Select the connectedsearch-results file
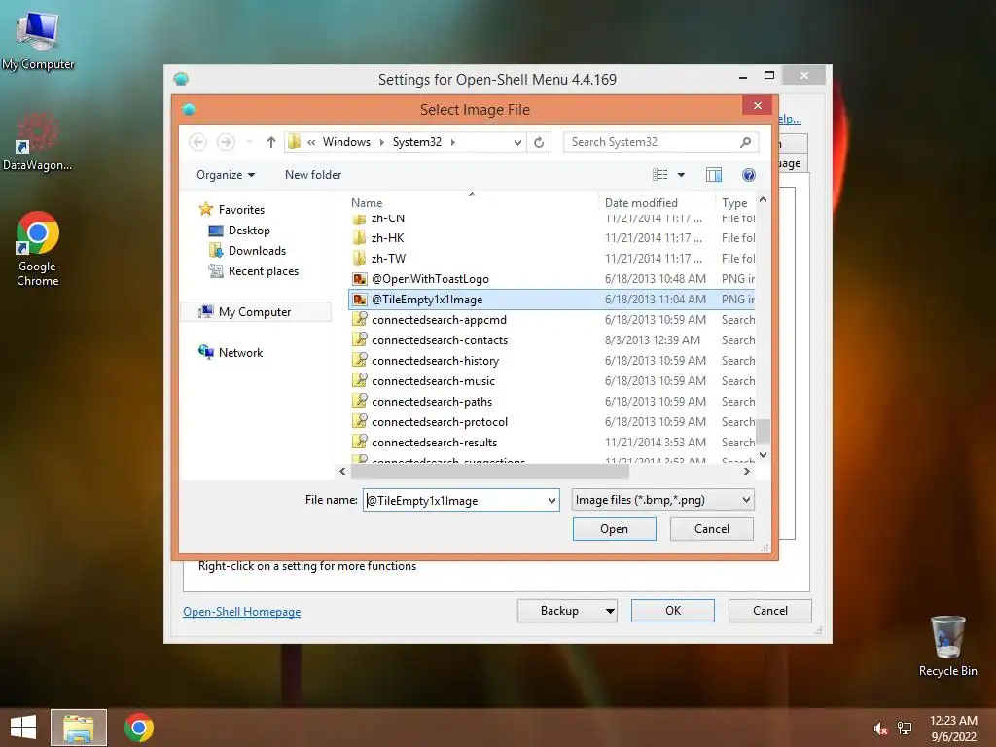Viewport: 996px width, 747px height. (551, 443)
